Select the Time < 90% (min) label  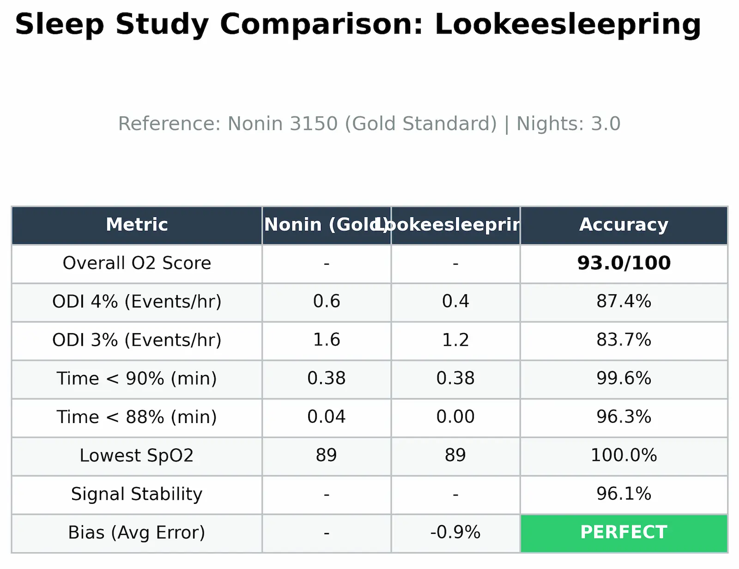click(x=137, y=379)
